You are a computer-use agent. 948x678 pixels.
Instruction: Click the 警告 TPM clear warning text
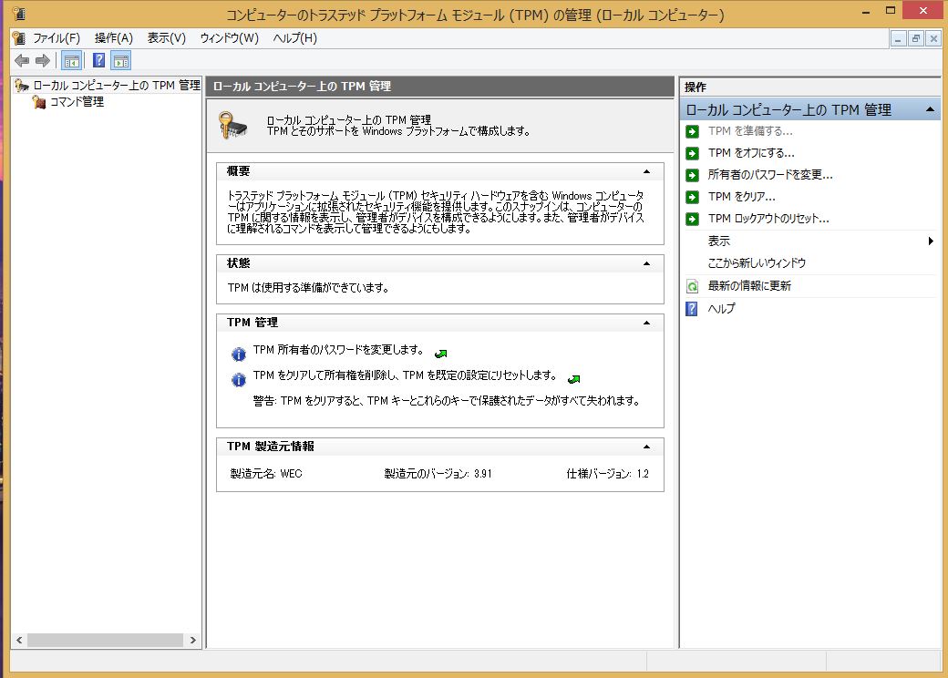click(446, 401)
